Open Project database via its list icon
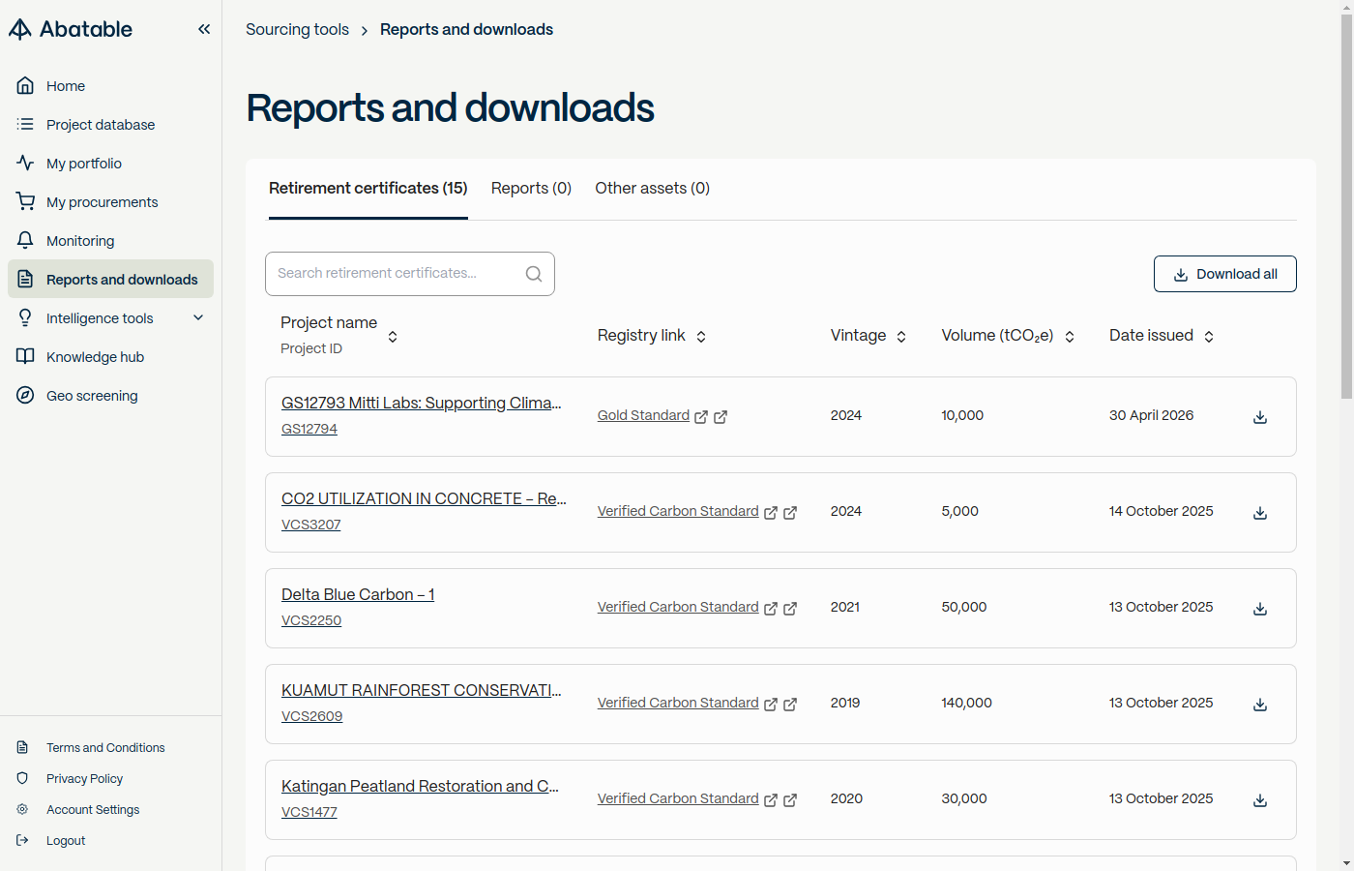Image resolution: width=1354 pixels, height=871 pixels. coord(25,124)
